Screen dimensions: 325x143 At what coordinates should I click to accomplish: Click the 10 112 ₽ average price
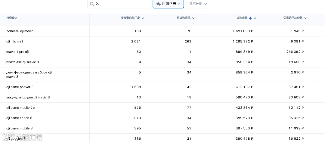click(296, 108)
